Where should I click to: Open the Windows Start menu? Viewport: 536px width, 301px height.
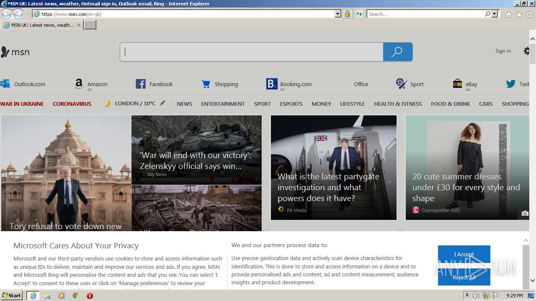point(12,296)
